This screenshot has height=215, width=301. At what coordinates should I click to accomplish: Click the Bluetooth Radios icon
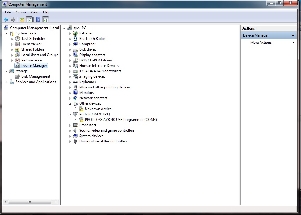click(x=75, y=39)
